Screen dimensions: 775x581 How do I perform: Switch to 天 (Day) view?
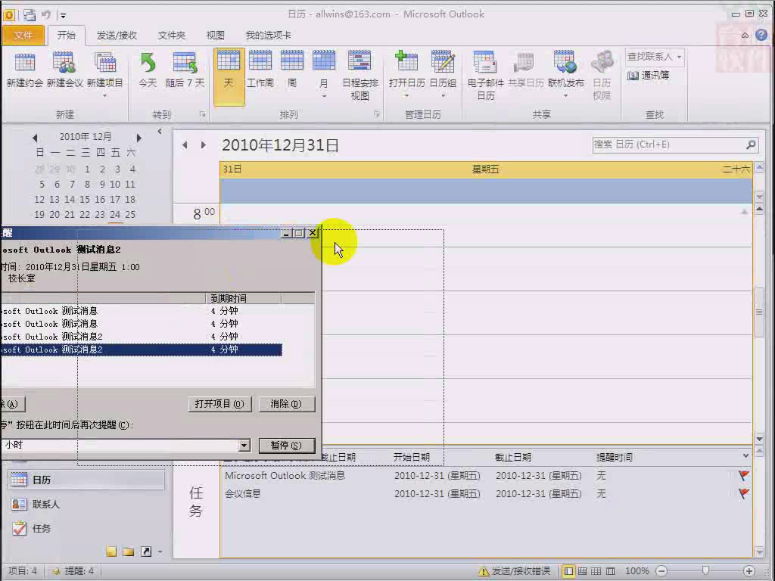click(x=229, y=76)
